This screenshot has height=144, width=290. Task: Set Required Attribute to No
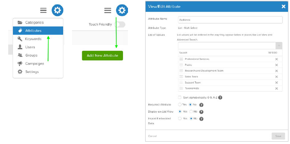191,104
